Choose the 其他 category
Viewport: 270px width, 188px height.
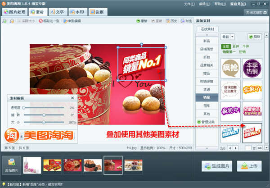pyautogui.click(x=207, y=114)
